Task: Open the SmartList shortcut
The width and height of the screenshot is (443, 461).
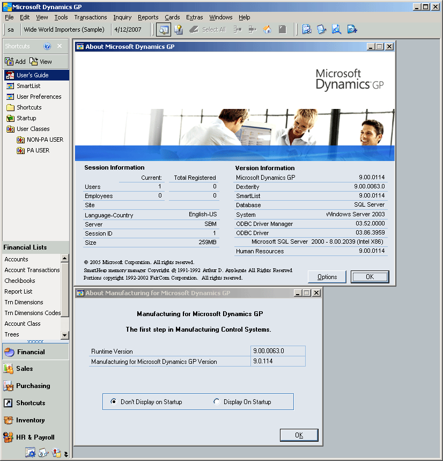Action: (28, 86)
